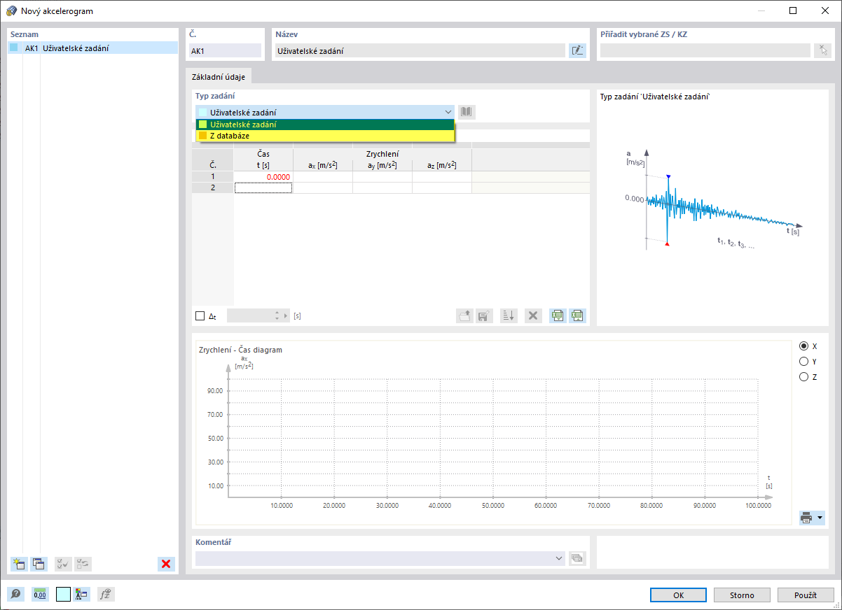Viewport: 842px width, 610px height.
Task: Select AK1 Uživatelské zadání in the list
Action: (93, 48)
